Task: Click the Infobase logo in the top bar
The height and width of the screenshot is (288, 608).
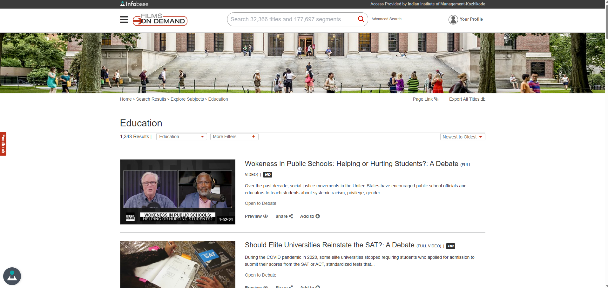Action: [134, 4]
